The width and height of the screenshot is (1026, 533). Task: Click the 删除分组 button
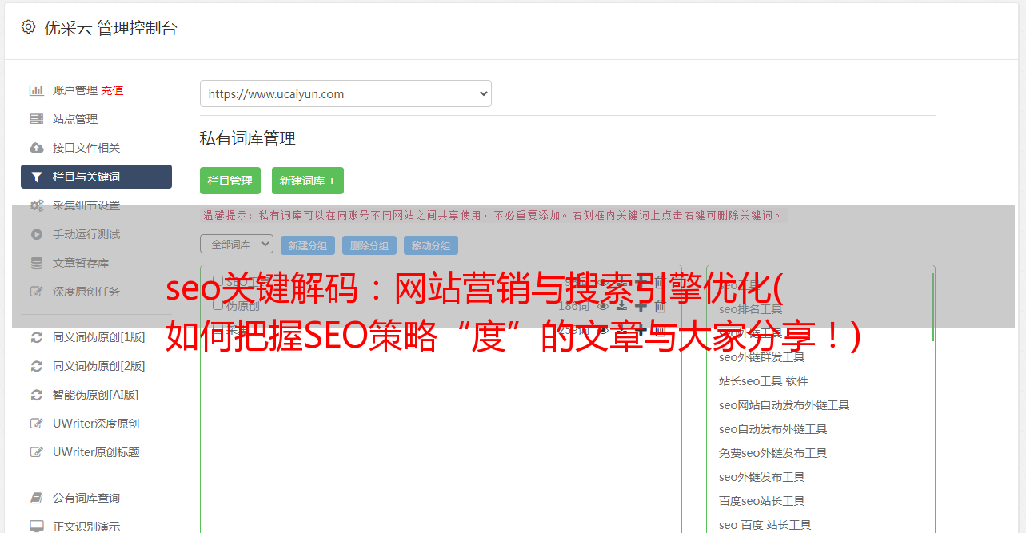[x=369, y=245]
